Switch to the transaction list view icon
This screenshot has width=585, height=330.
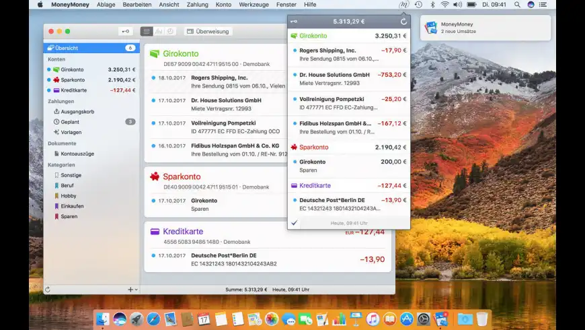(x=147, y=32)
